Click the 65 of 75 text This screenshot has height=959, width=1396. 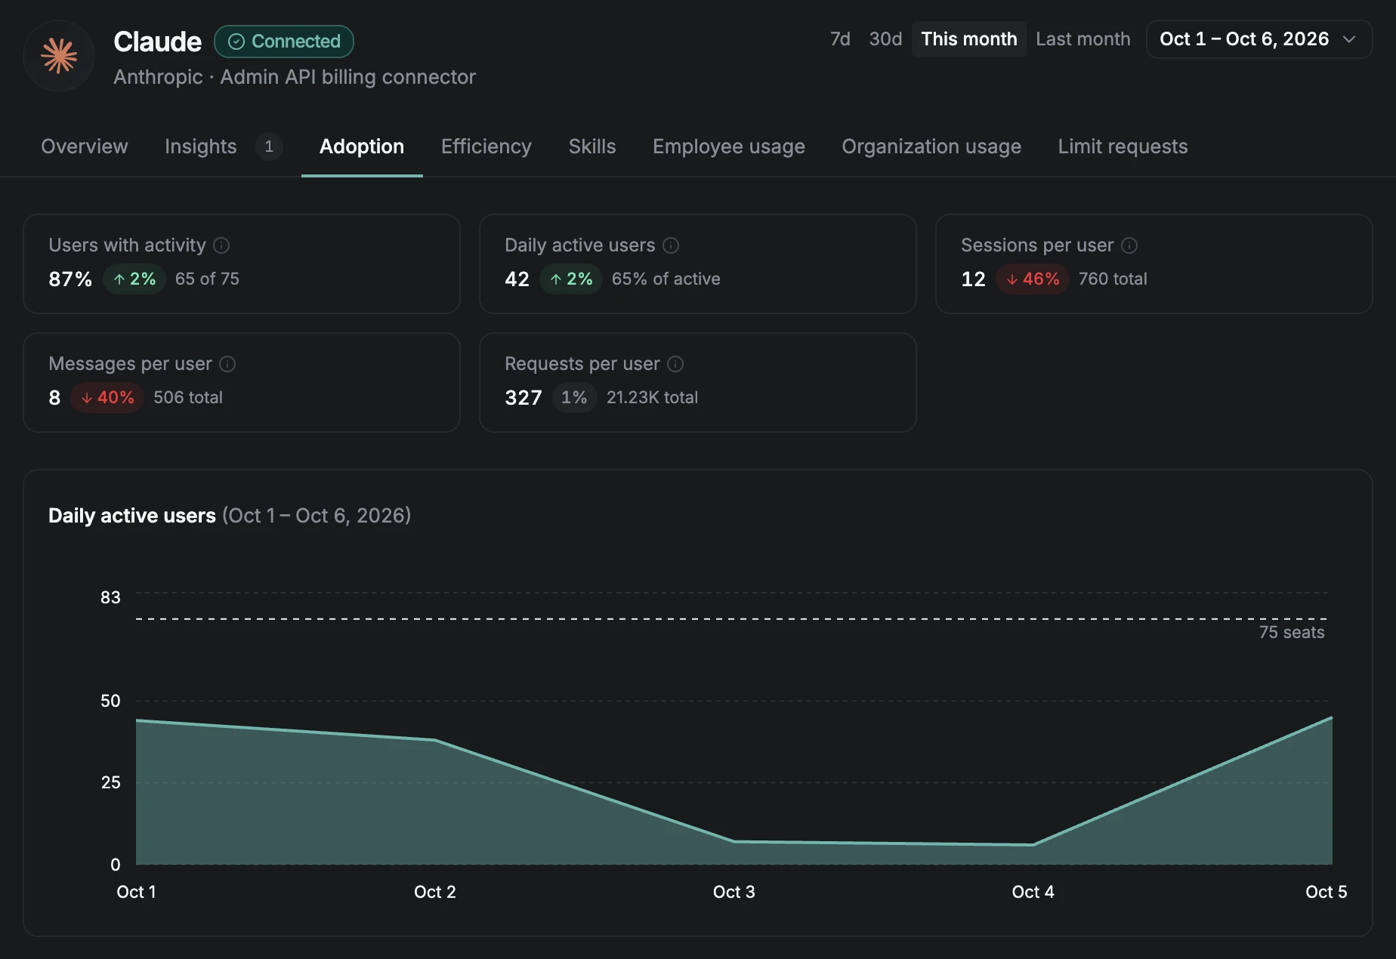point(207,279)
